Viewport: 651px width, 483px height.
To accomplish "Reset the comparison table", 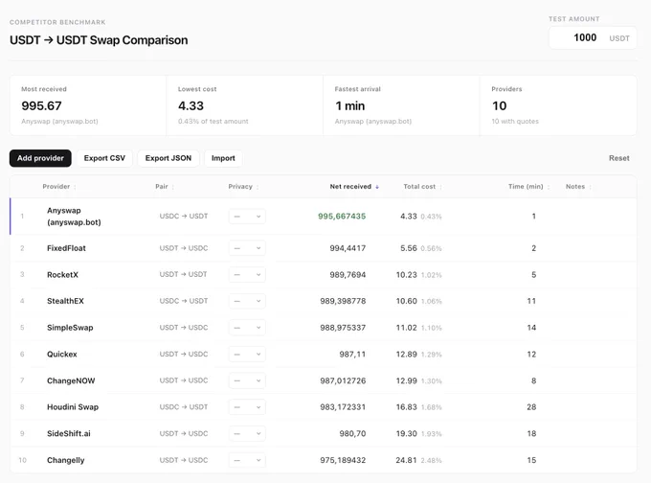I will [x=619, y=158].
